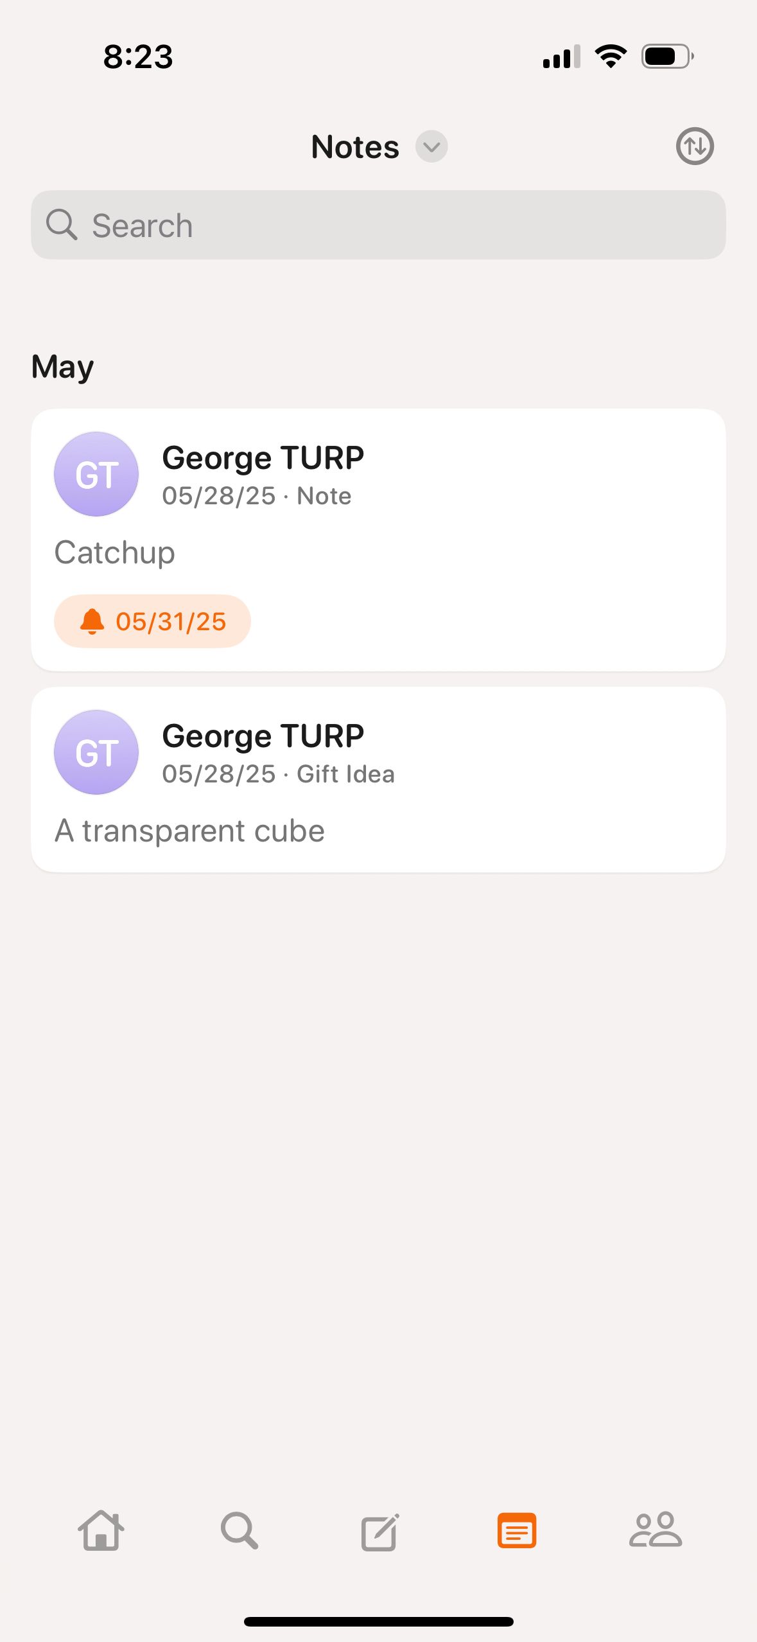Open George TURP avatar on Catchup note
This screenshot has width=757, height=1642.
(96, 474)
